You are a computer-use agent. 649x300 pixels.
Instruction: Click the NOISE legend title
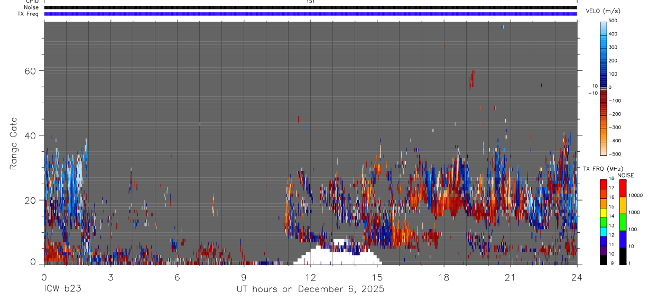625,175
